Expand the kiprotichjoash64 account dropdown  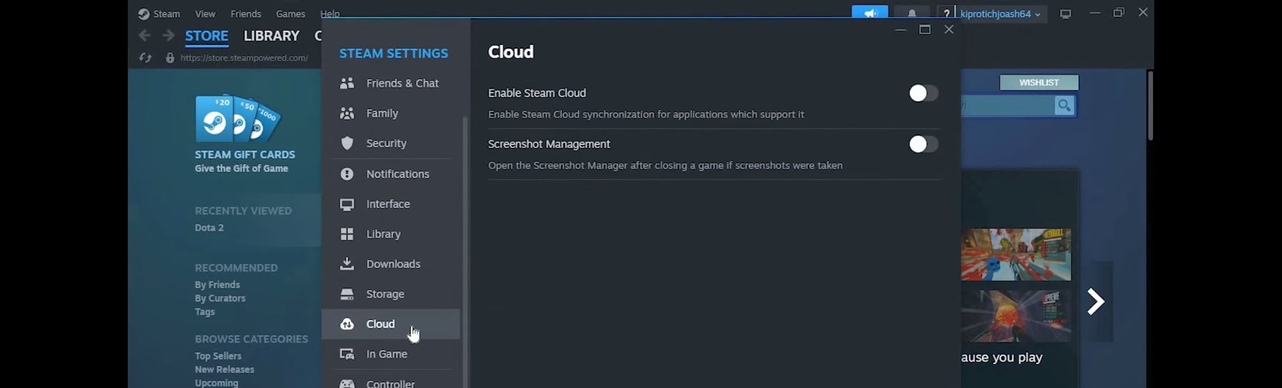[1000, 14]
